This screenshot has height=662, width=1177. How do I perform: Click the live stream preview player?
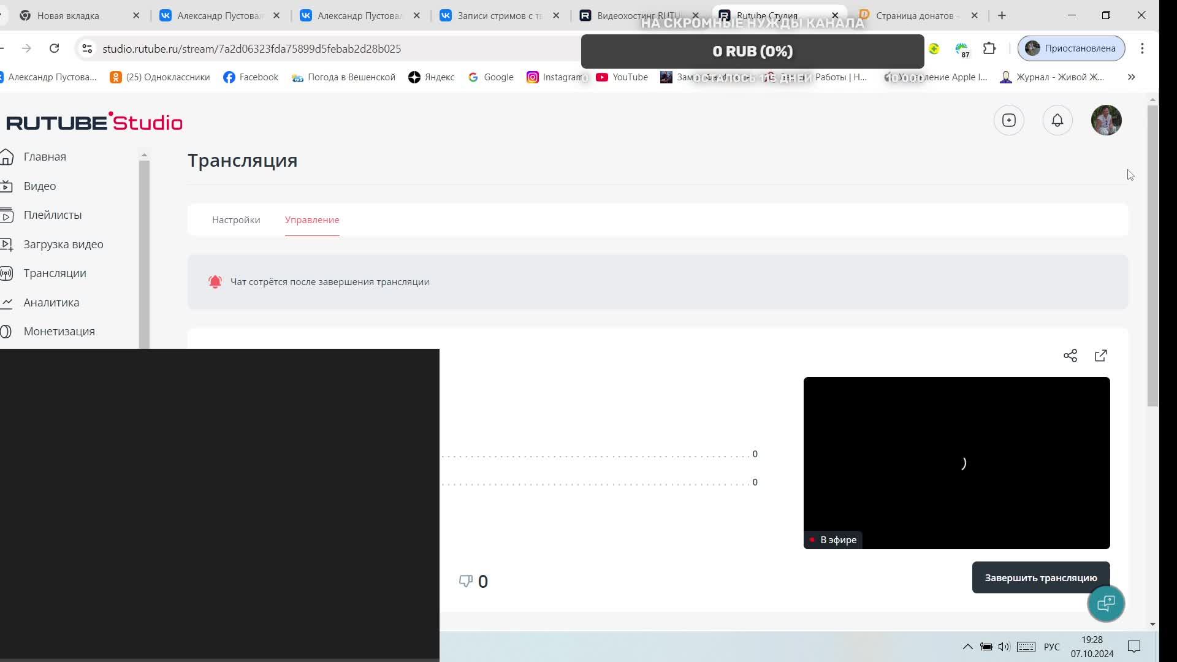point(956,463)
